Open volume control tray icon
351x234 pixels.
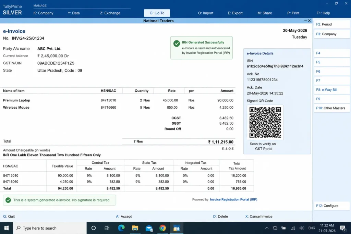pyautogui.click(x=302, y=228)
